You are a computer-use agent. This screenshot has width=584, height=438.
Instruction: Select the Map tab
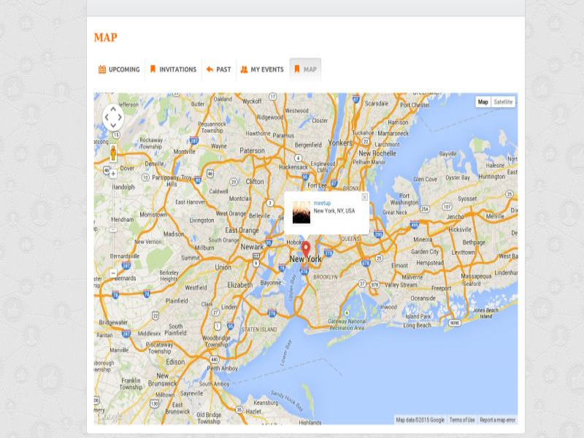305,70
